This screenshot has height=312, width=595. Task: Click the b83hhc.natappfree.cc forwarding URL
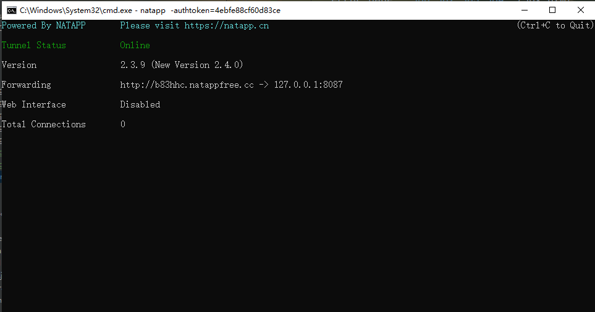[187, 85]
